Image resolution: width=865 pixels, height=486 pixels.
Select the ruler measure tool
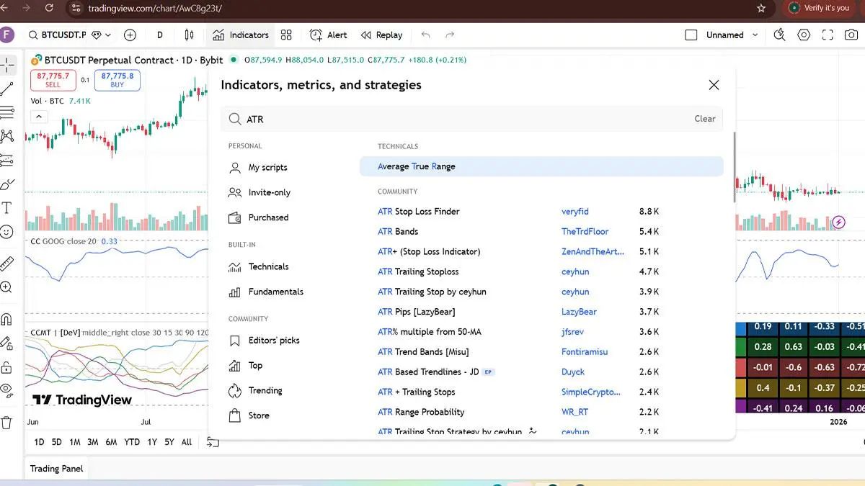[x=7, y=263]
